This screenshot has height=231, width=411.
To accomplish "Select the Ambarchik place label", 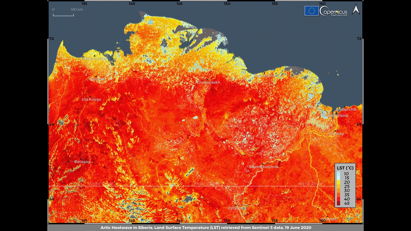I will (346, 110).
